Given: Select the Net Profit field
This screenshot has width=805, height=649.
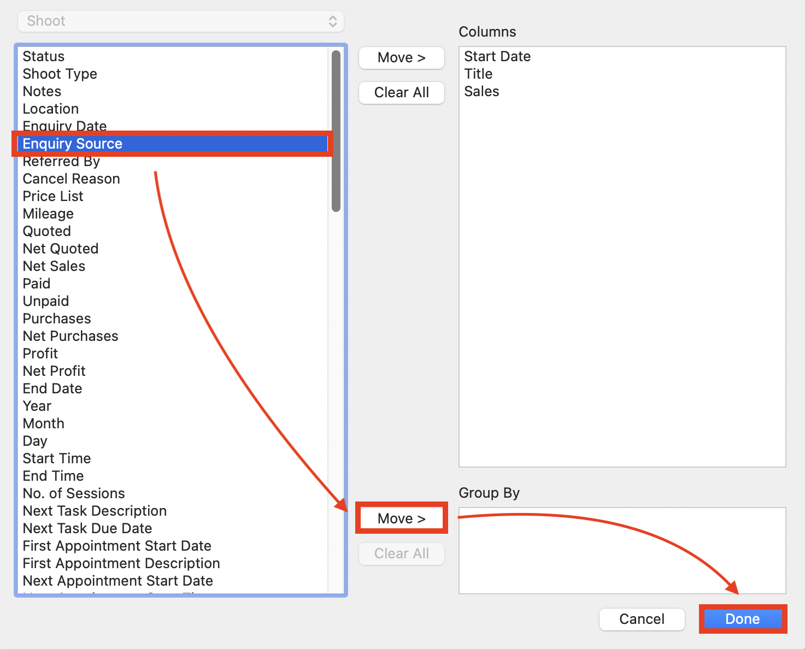Looking at the screenshot, I should pos(54,371).
